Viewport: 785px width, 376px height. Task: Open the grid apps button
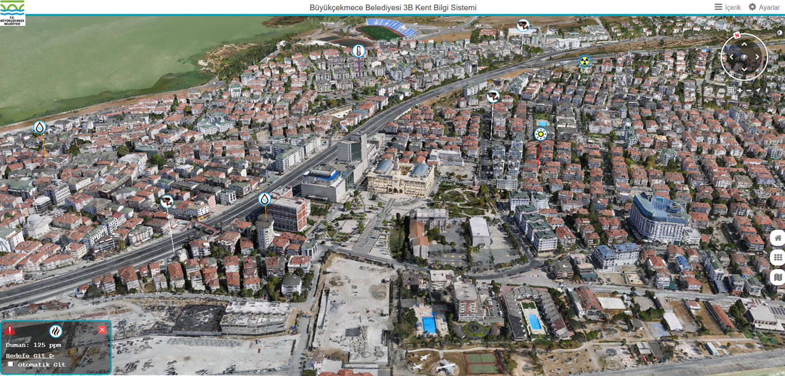[778, 258]
